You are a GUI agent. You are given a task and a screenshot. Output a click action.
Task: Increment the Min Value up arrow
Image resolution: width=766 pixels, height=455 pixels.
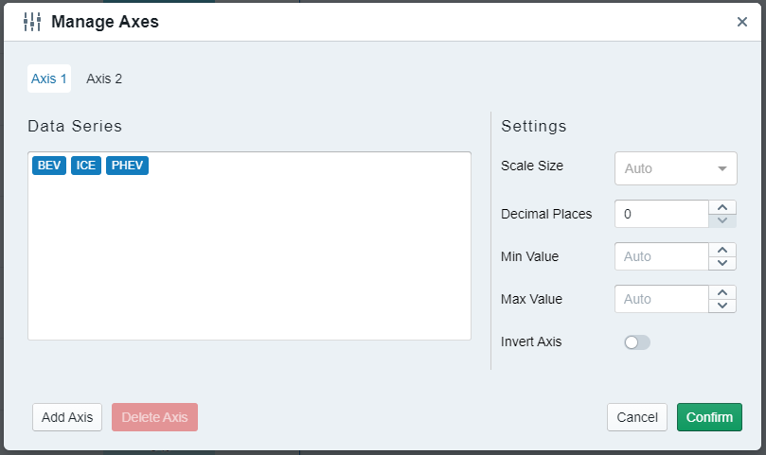point(722,250)
